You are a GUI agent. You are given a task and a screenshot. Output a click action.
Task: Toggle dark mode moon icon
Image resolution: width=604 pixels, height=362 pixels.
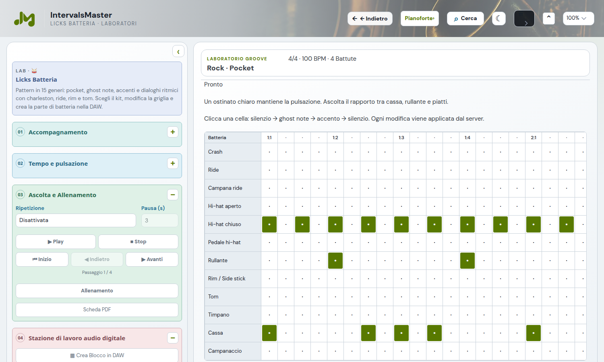point(499,19)
